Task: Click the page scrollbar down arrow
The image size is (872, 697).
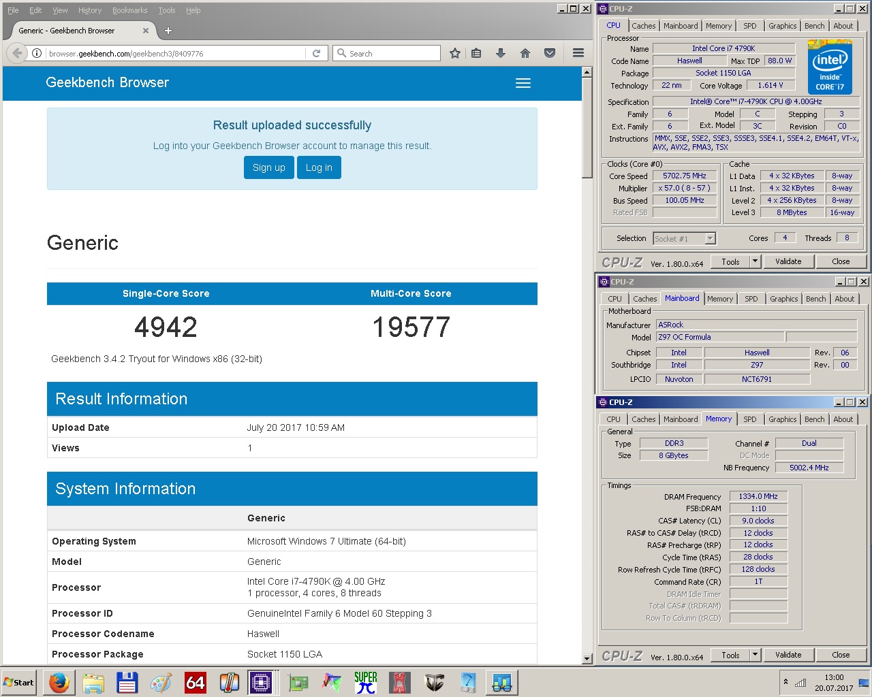Action: (x=587, y=659)
